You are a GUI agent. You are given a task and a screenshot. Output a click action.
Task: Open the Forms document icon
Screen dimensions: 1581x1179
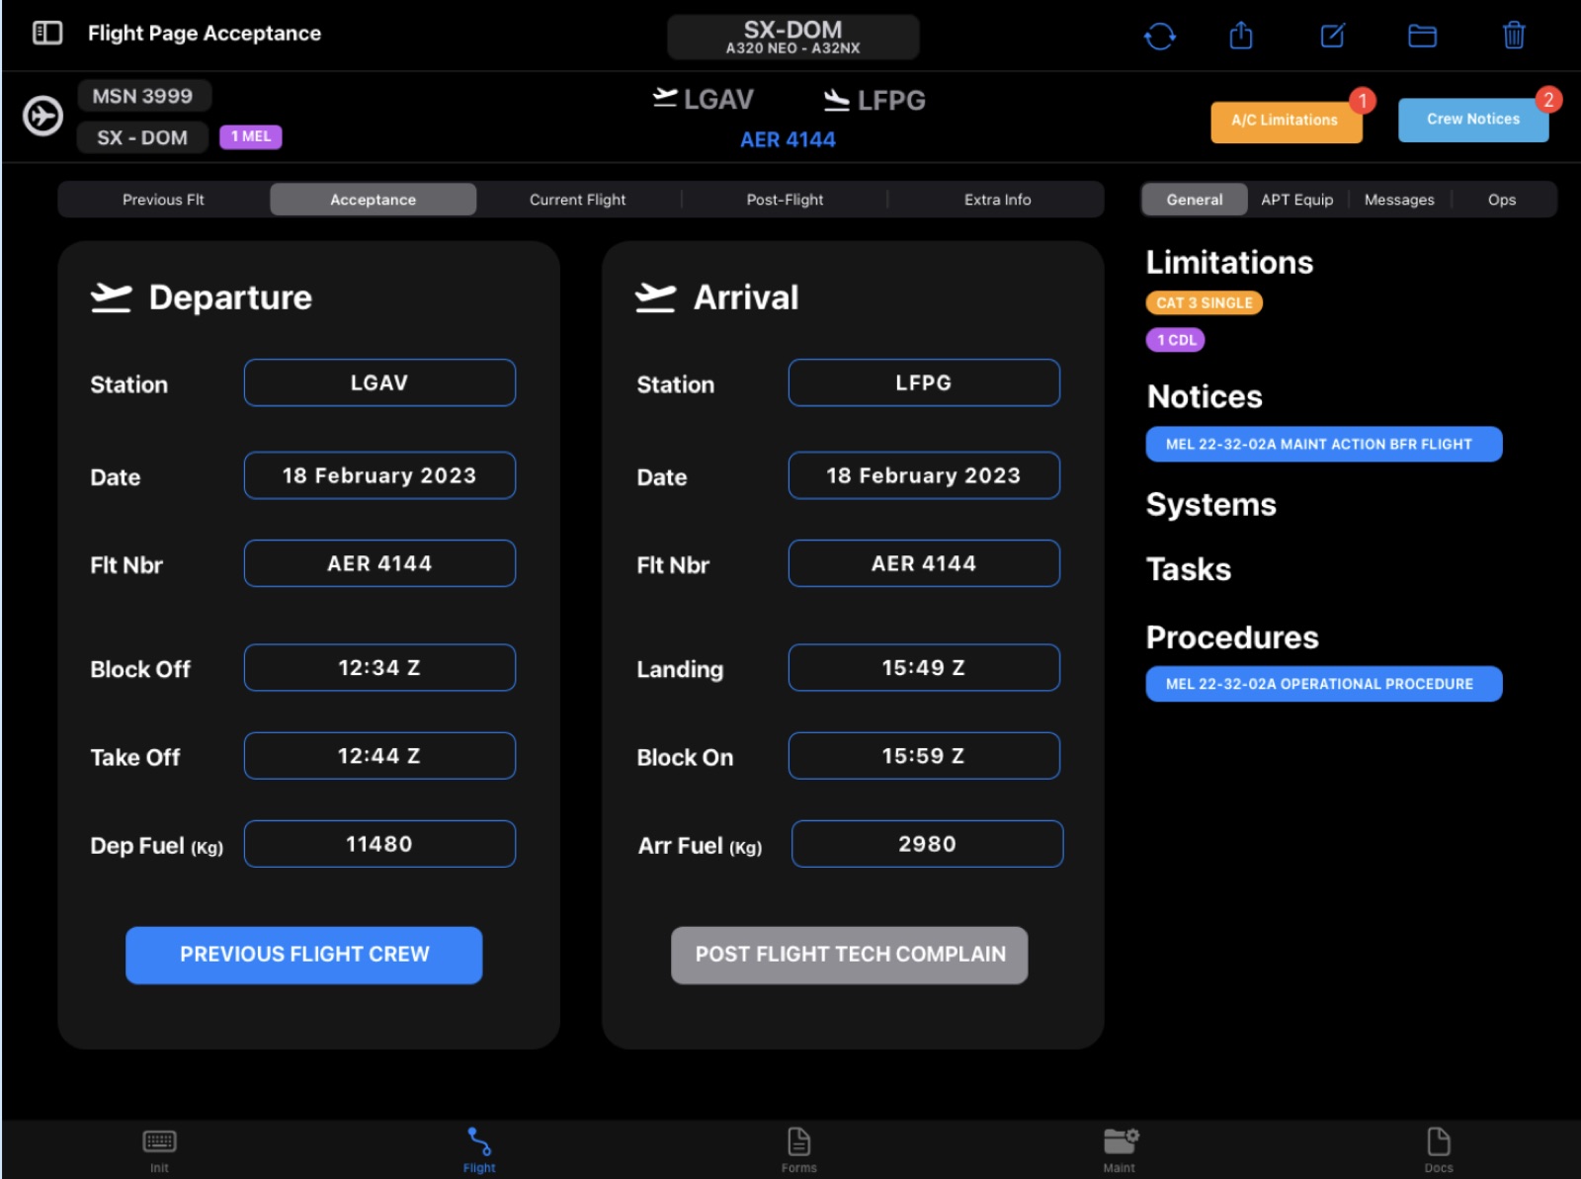(x=798, y=1141)
